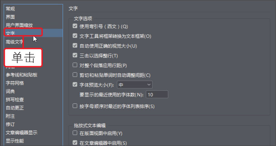Enable 在版面视图中启用 drag-and-drop checkbox
The width and height of the screenshot is (276, 146).
click(x=75, y=133)
